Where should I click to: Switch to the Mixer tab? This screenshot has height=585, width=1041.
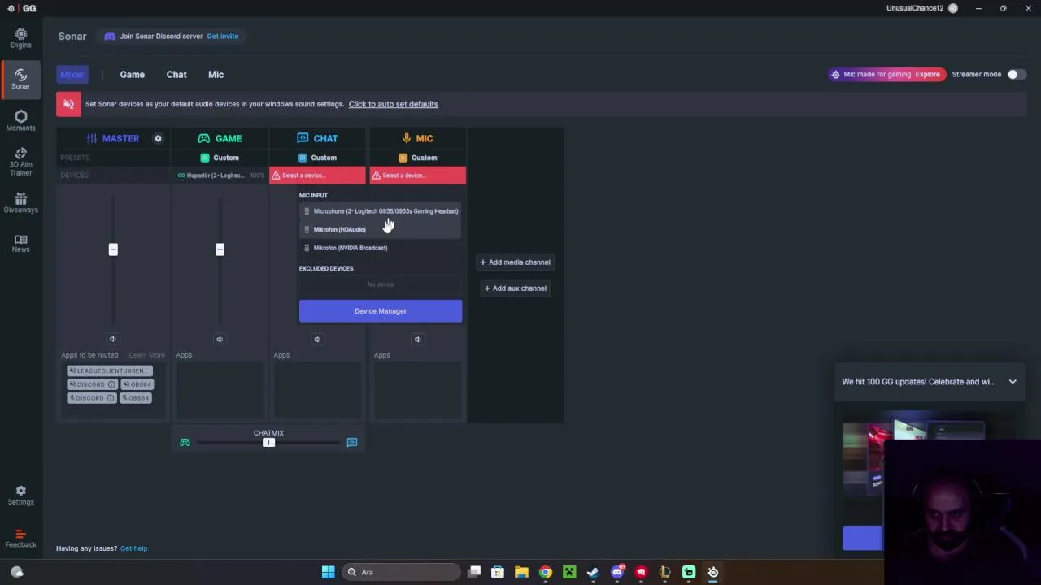pos(72,74)
